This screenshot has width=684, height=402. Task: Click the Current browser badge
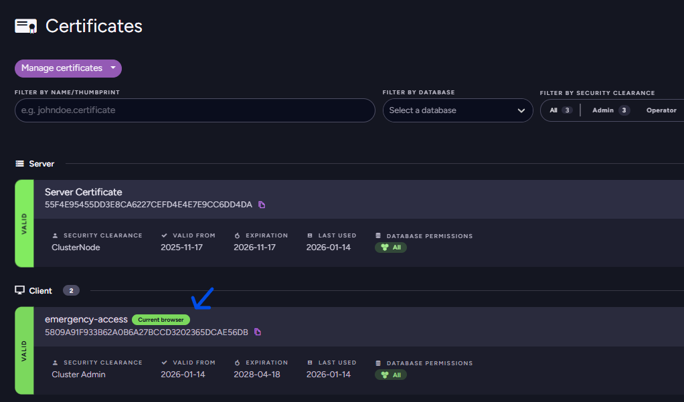click(161, 320)
